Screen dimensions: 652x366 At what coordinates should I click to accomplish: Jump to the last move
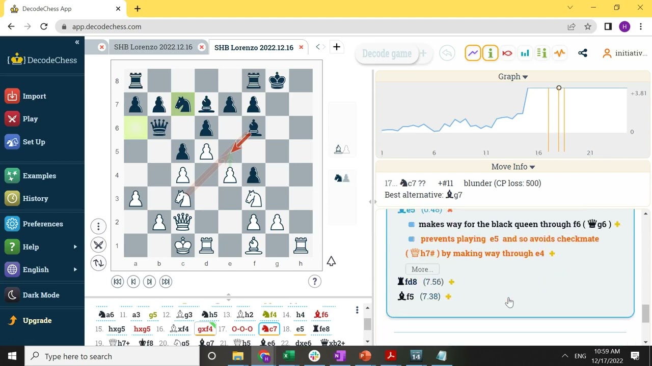point(166,282)
